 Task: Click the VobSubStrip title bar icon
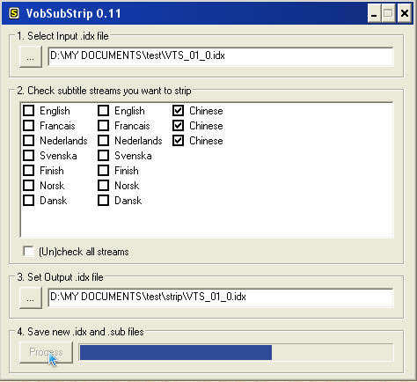[14, 13]
